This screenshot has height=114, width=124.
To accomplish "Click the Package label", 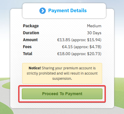I will (x=31, y=26).
